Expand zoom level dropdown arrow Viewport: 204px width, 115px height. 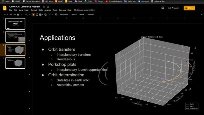click(29, 15)
